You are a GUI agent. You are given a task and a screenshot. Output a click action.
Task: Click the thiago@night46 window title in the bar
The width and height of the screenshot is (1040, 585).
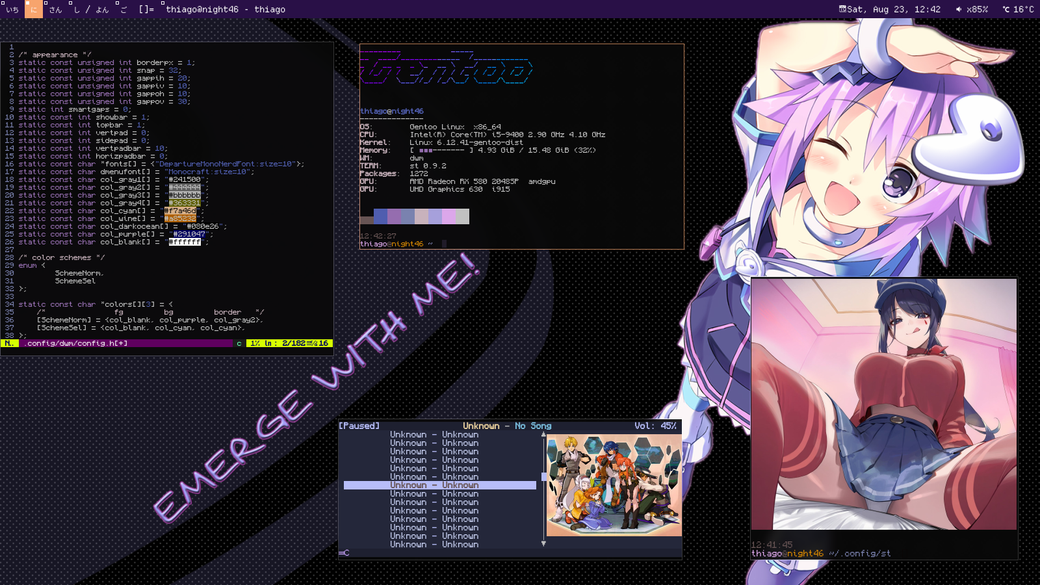226,9
